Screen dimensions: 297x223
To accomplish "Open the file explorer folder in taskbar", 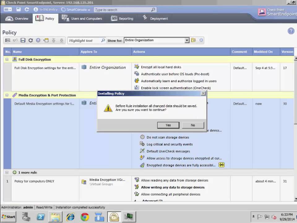I will pos(55,217).
